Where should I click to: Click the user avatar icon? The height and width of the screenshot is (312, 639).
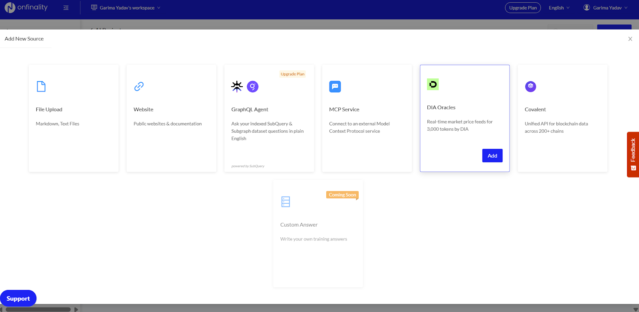(x=587, y=8)
